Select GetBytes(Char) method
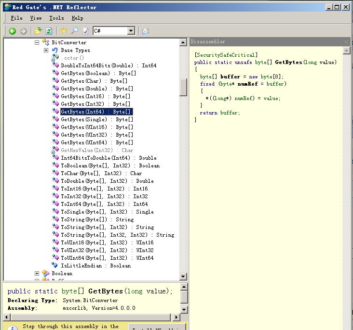The width and height of the screenshot is (353, 330). tap(94, 81)
